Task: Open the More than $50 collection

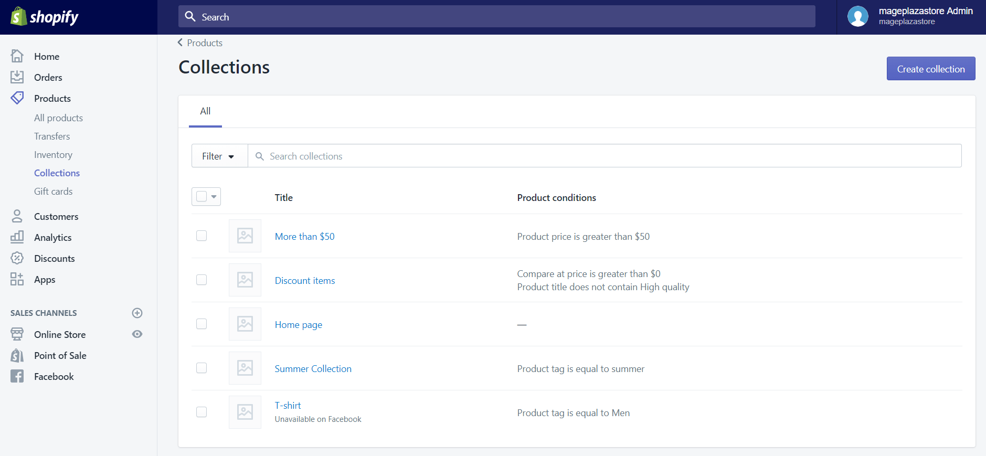Action: tap(304, 237)
